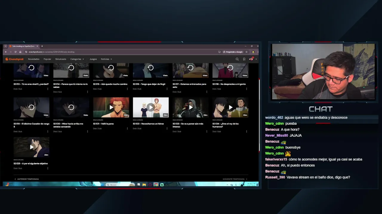Open more options for S2 E19
Screen dimensions: 382x214
click(48, 131)
